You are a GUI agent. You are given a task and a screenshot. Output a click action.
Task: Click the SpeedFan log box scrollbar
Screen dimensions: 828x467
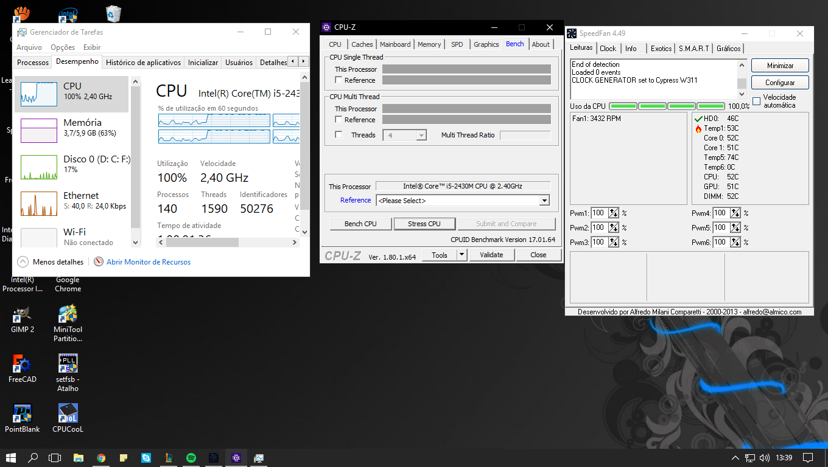[x=742, y=79]
